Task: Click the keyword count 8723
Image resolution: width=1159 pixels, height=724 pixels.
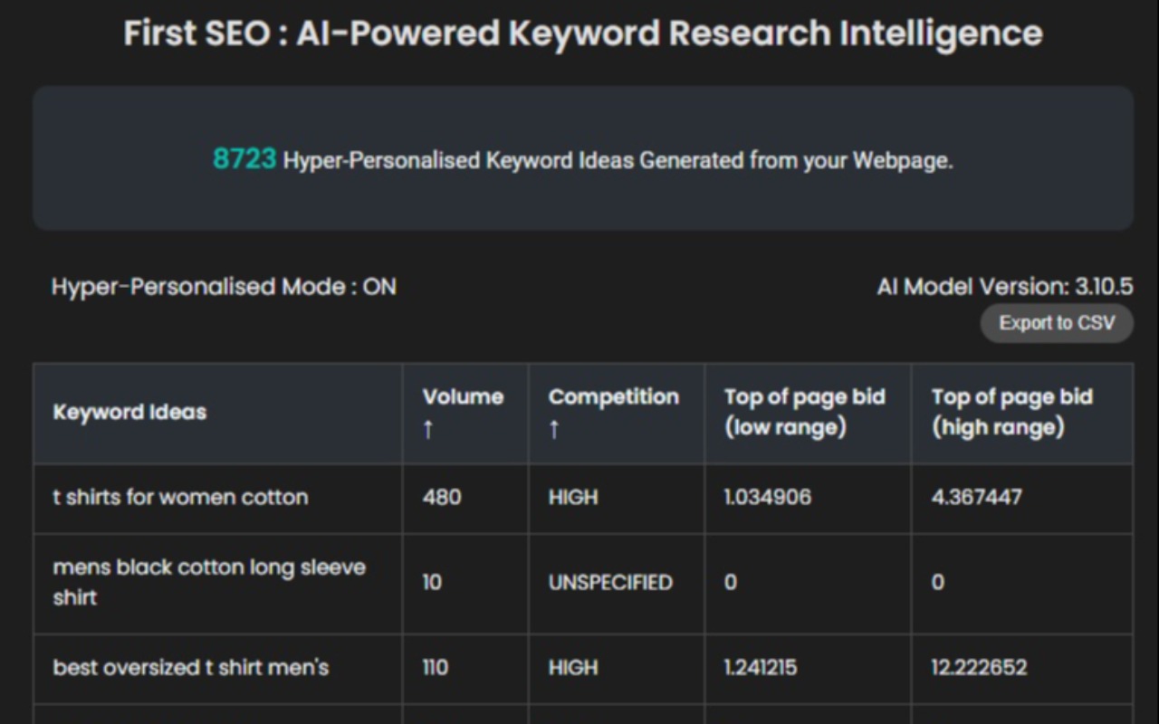Action: tap(243, 159)
